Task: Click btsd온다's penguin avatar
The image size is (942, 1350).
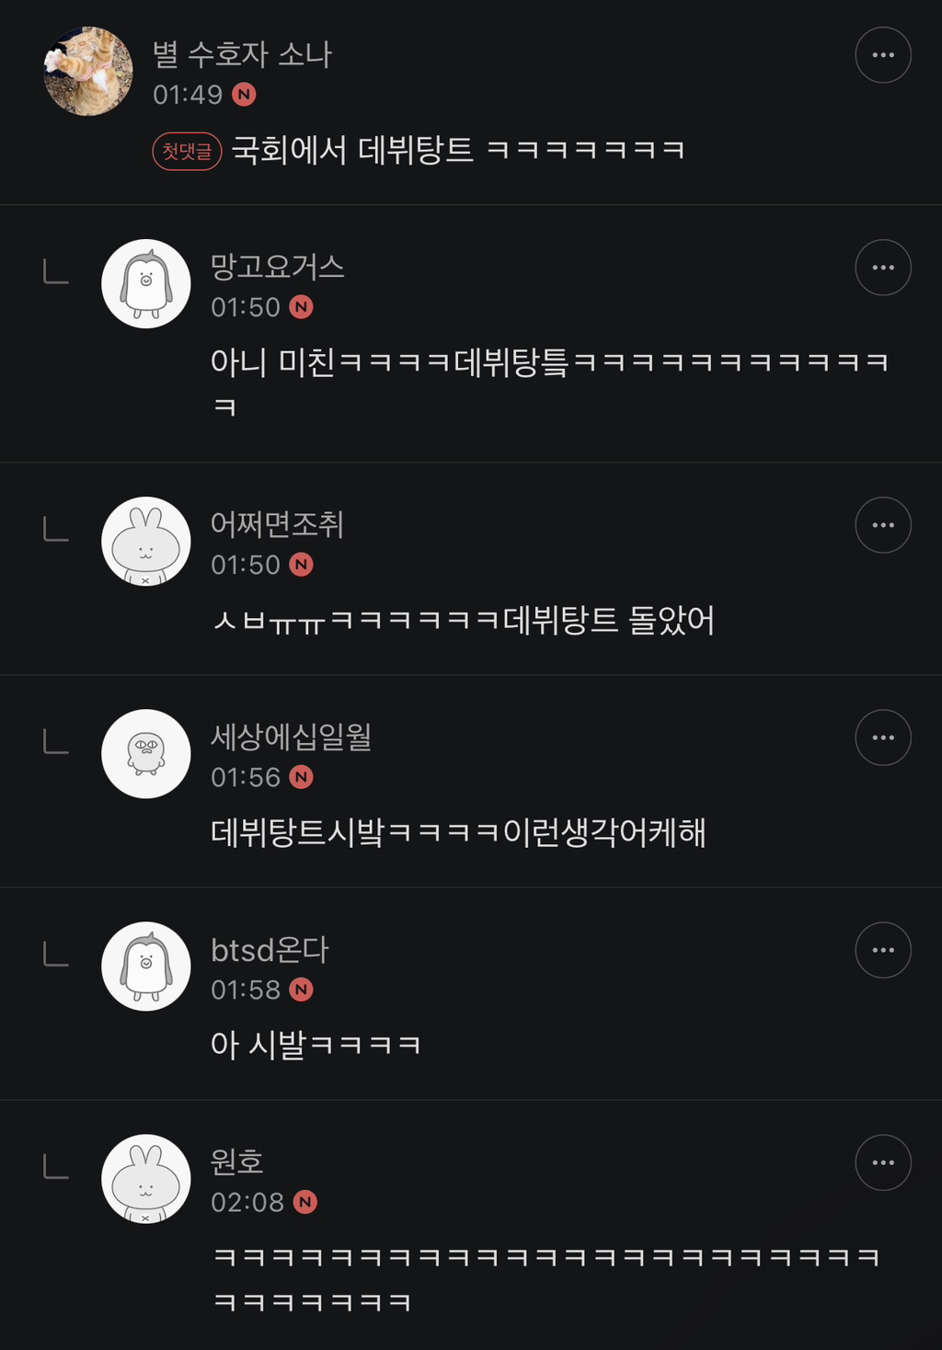Action: click(145, 966)
